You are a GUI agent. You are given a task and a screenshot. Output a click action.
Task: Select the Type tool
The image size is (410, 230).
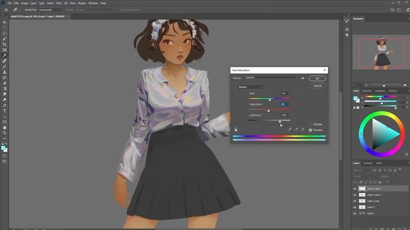point(4,111)
